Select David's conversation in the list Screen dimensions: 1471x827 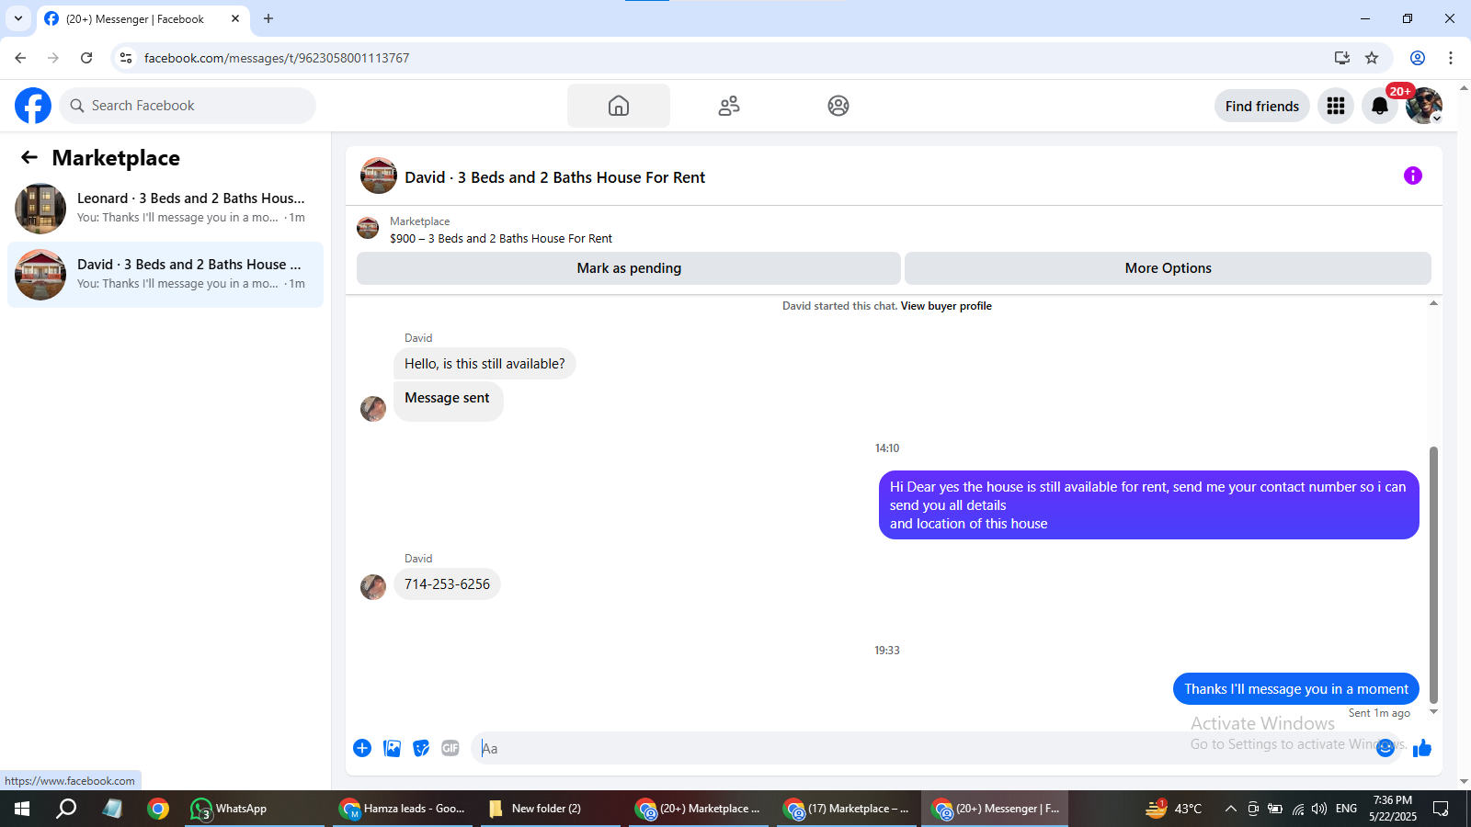coord(165,275)
